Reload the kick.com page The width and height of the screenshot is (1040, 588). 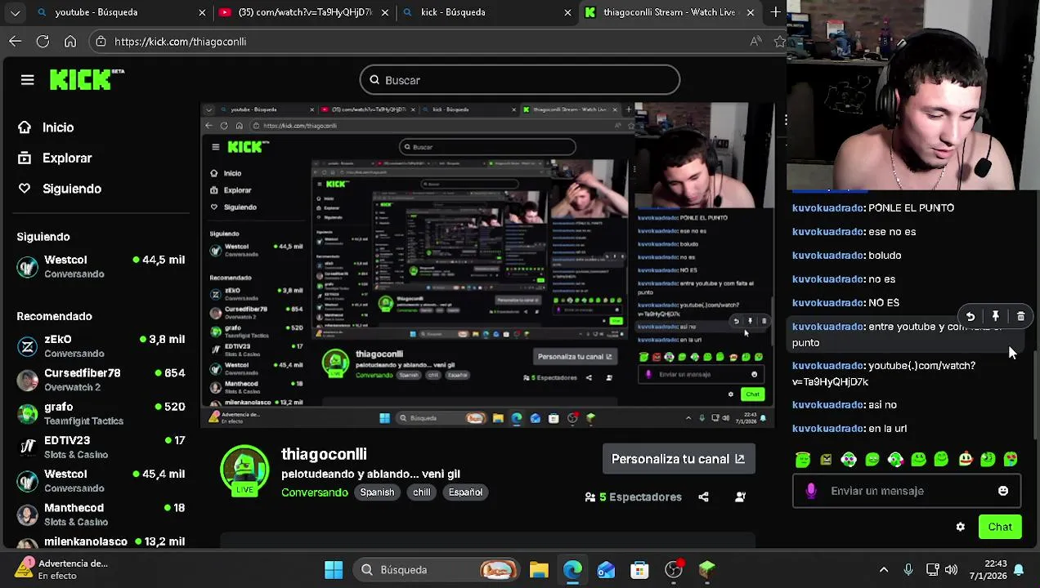click(43, 41)
